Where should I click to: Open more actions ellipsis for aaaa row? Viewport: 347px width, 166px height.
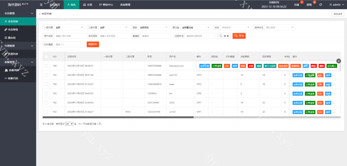pyautogui.click(x=334, y=85)
